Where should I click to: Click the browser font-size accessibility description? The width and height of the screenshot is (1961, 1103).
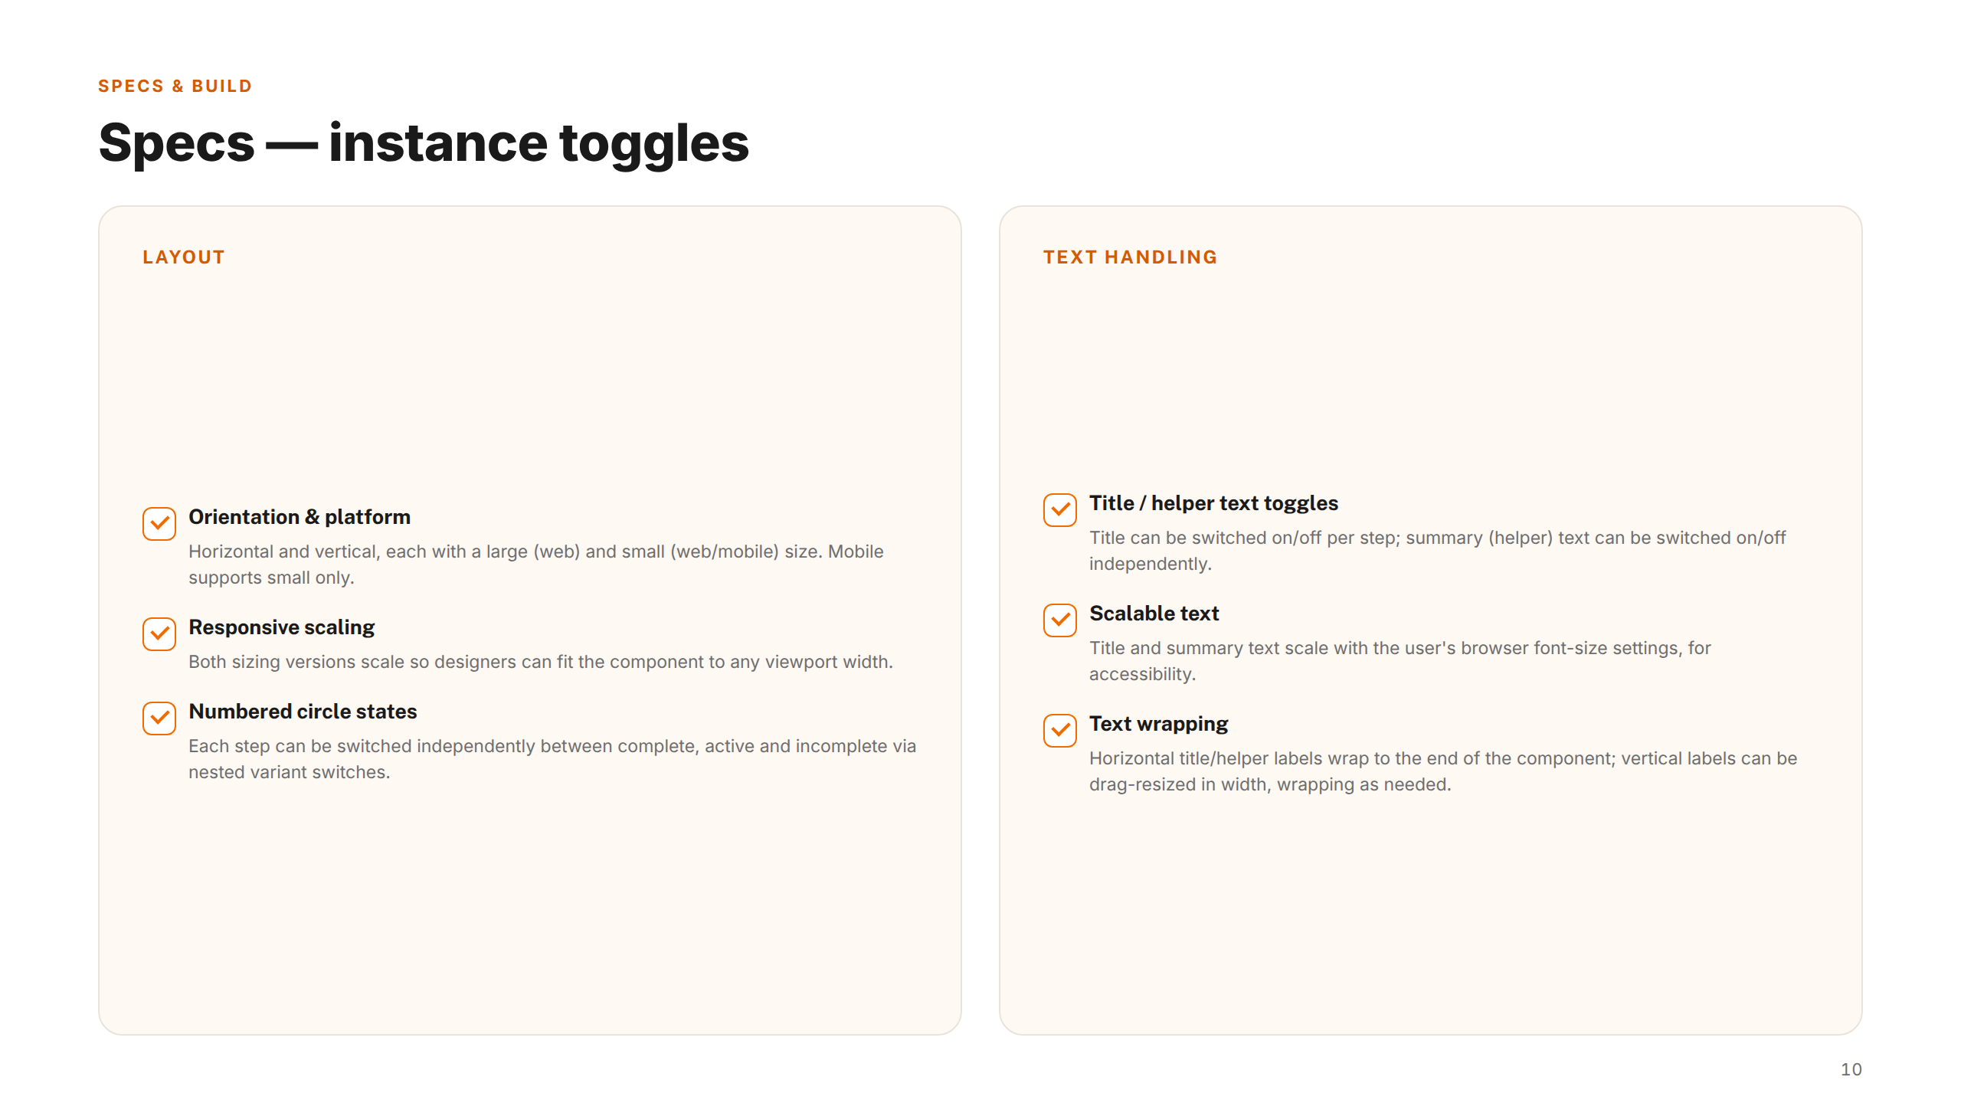tap(1400, 661)
